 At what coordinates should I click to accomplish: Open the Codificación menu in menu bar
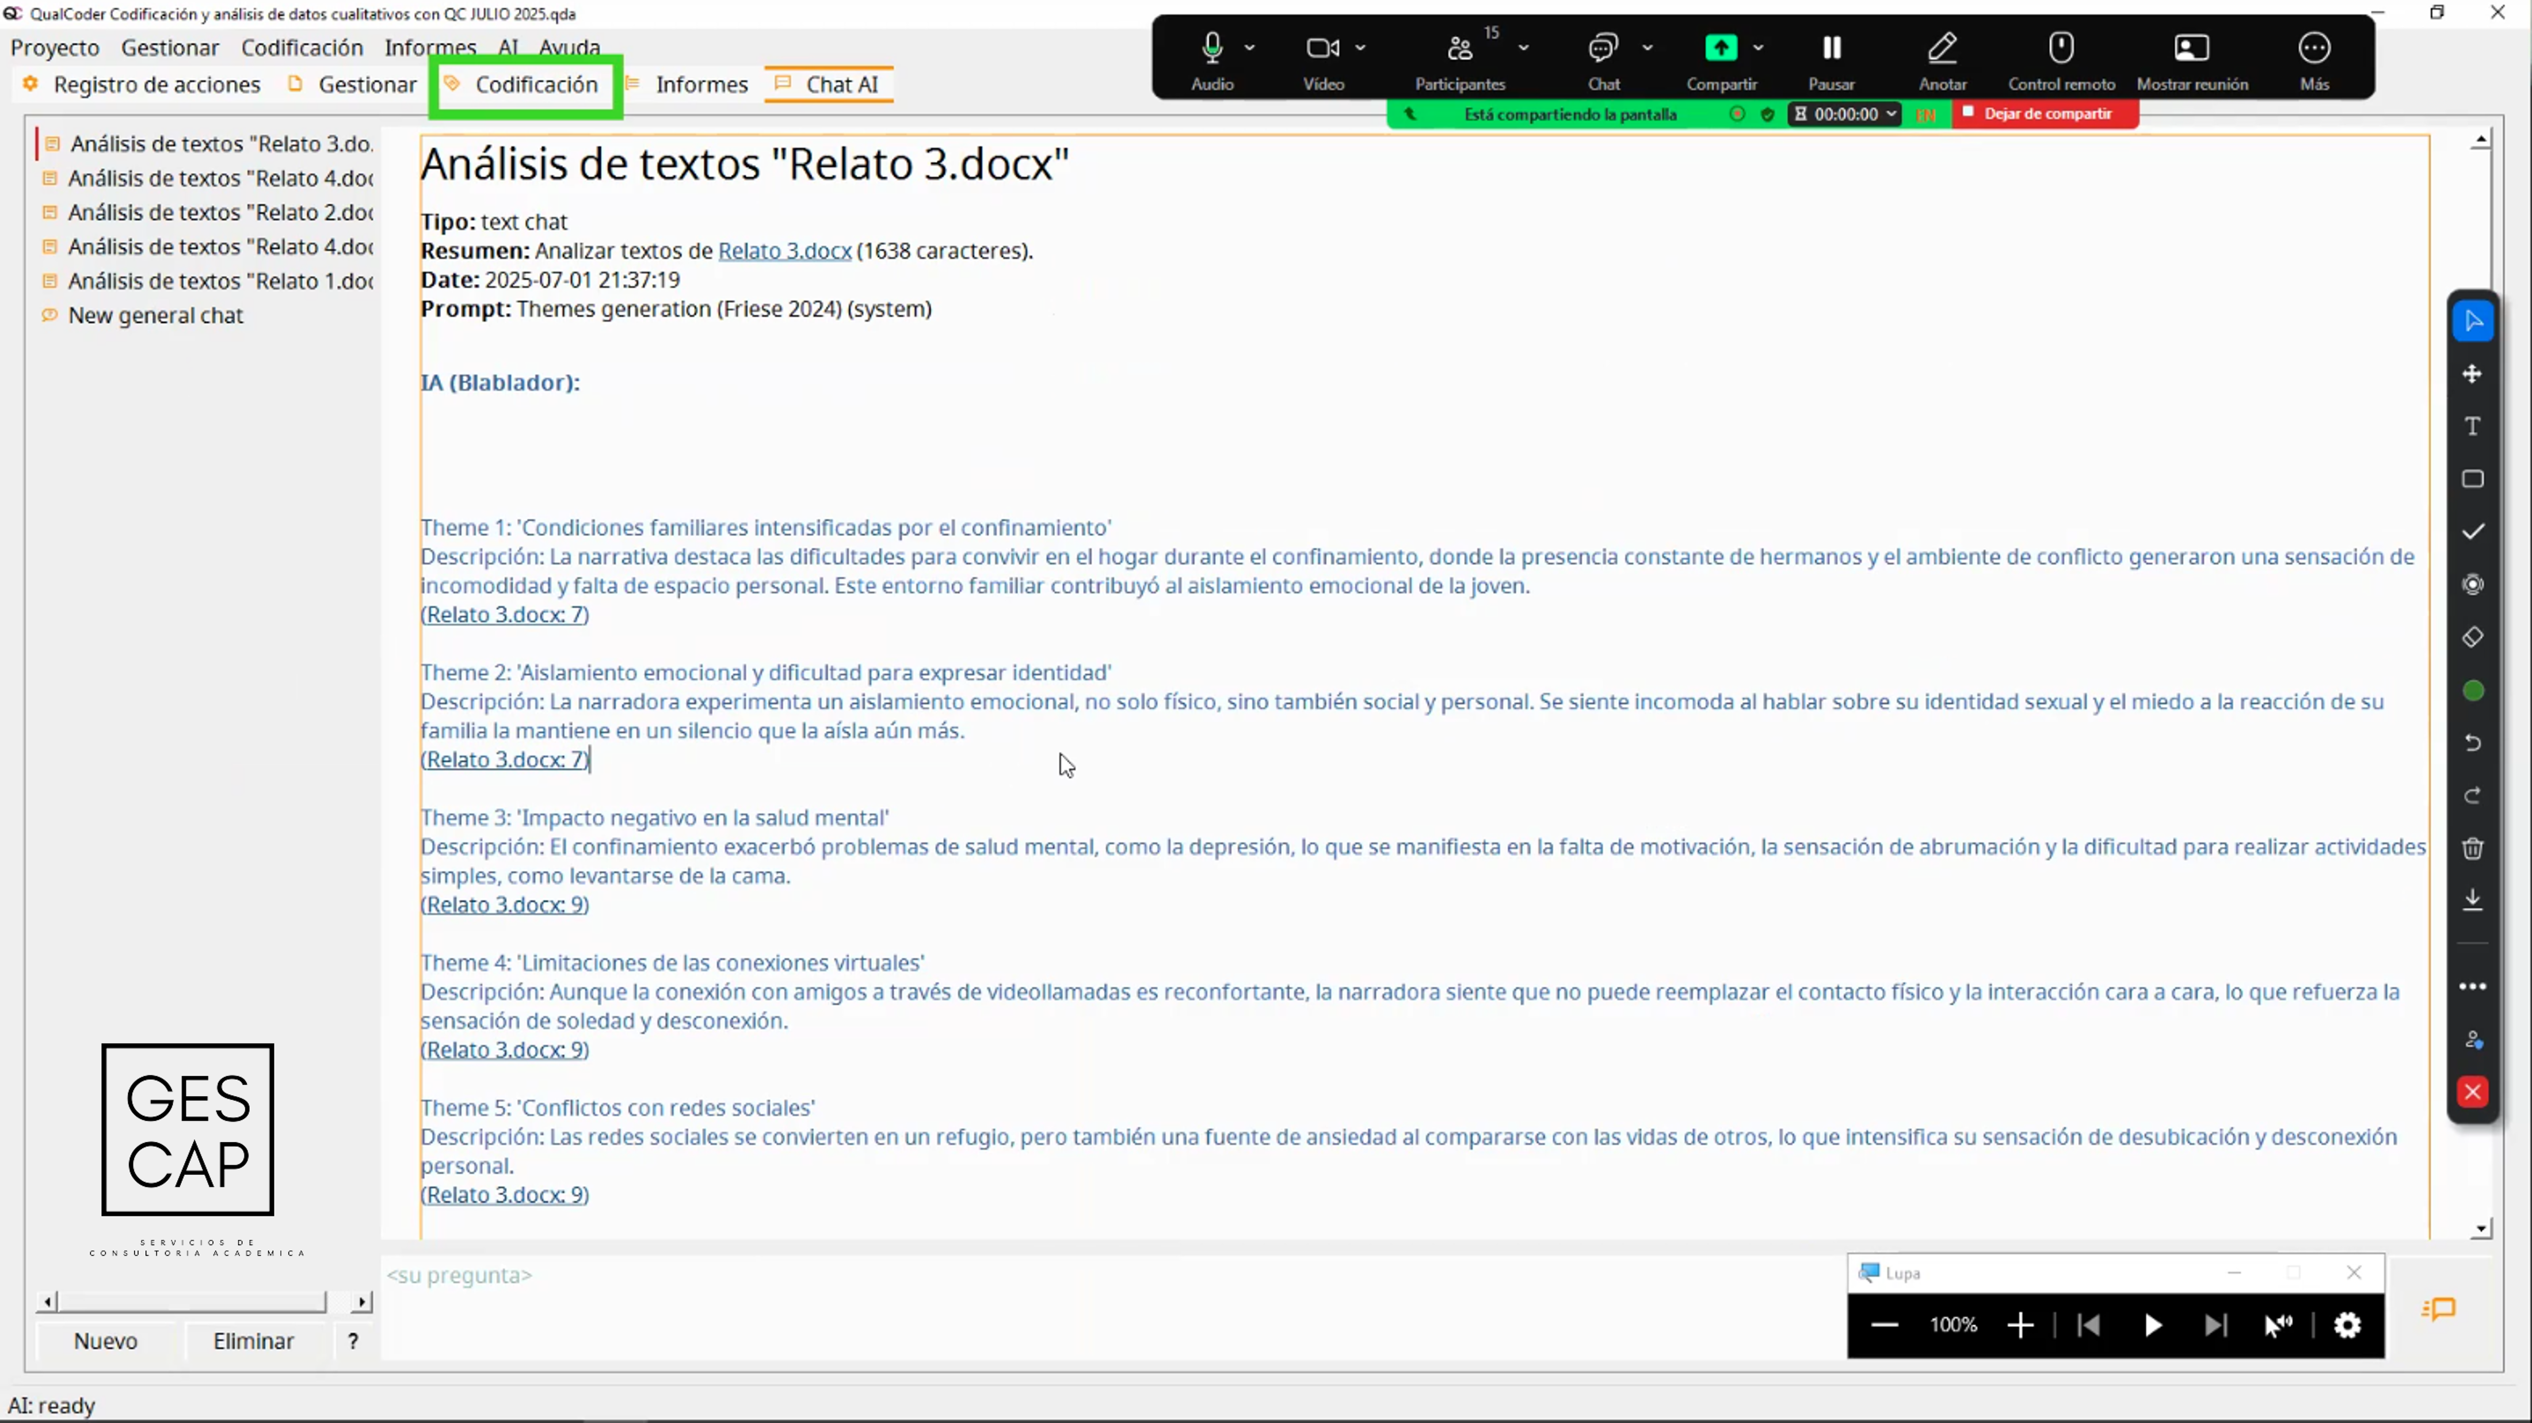point(302,47)
